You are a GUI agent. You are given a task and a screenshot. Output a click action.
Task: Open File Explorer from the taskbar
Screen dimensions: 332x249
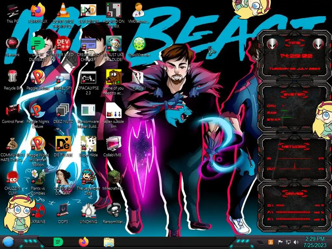pyautogui.click(x=109, y=242)
